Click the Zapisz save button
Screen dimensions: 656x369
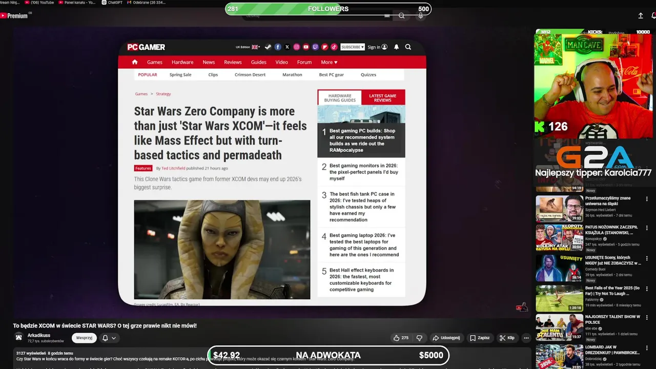coord(480,338)
